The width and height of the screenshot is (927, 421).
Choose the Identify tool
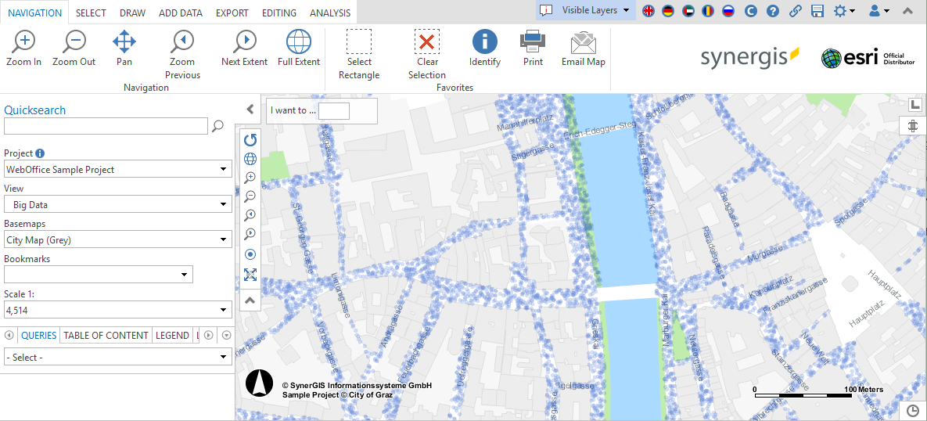point(485,41)
